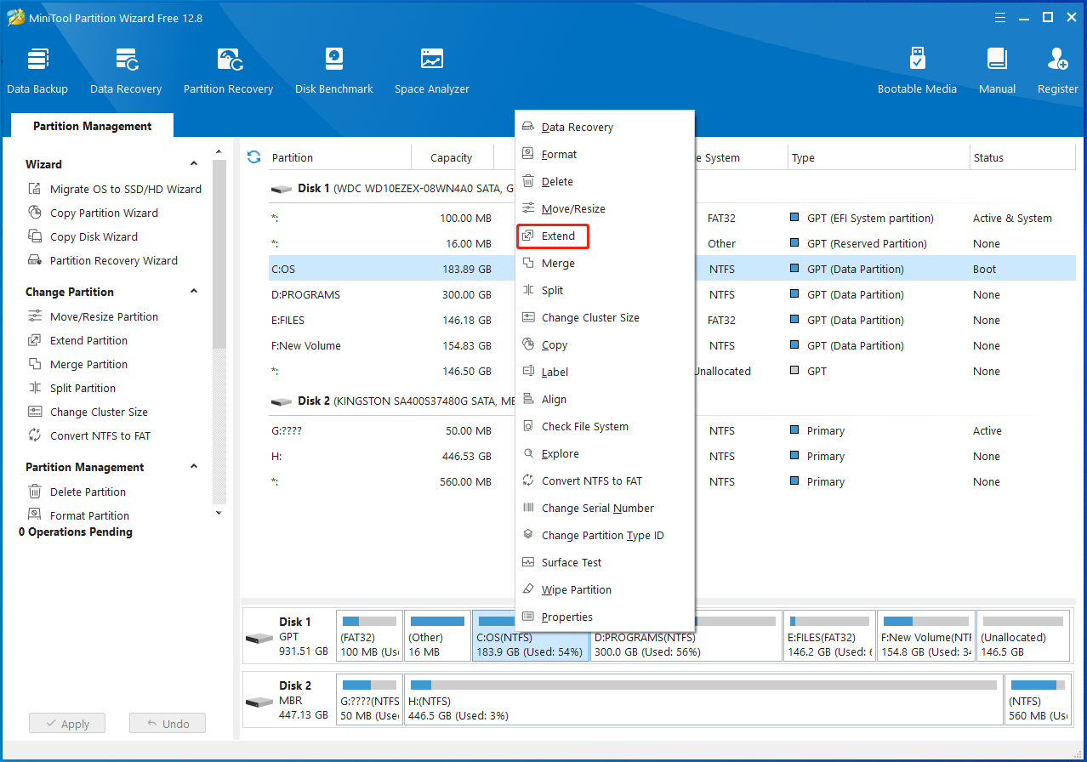Open Copy Disk Wizard
Screen dimensions: 1087x762
click(x=83, y=236)
